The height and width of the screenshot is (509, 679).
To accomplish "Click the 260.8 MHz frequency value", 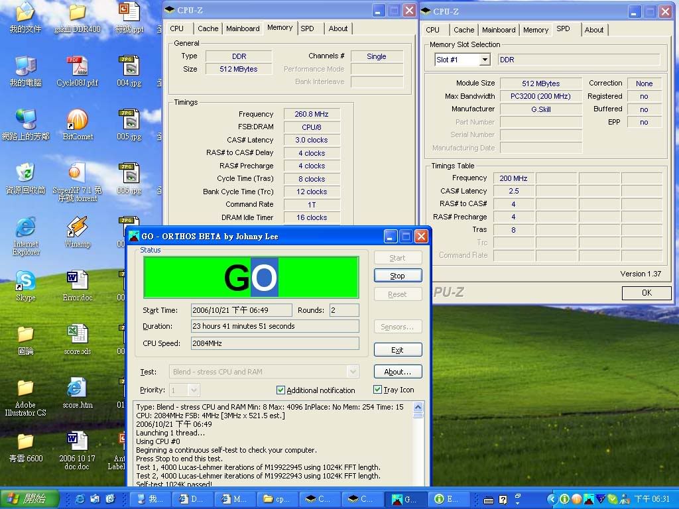I will point(312,114).
